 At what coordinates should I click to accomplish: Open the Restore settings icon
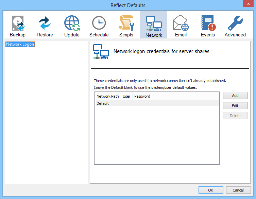[x=45, y=23]
